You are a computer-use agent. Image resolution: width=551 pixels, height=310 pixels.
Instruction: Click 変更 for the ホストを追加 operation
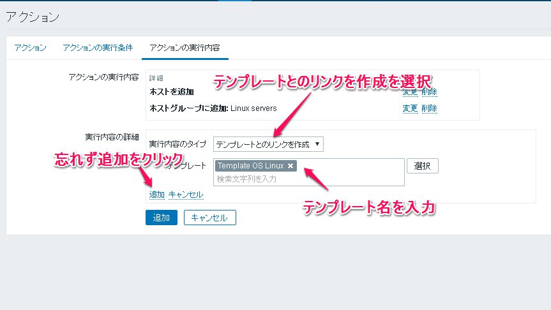410,92
